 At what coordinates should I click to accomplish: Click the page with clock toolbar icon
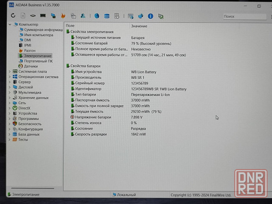click(x=117, y=16)
